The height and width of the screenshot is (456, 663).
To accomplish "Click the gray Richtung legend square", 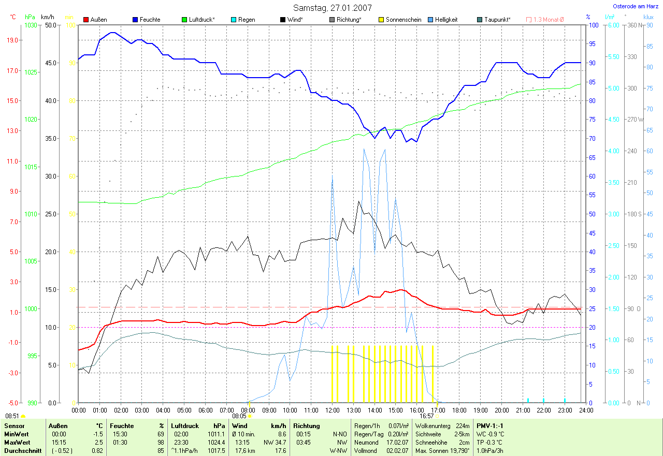I will 333,20.
